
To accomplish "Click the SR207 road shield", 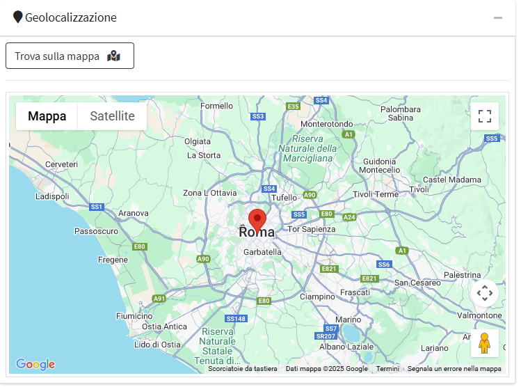I will coord(326,335).
